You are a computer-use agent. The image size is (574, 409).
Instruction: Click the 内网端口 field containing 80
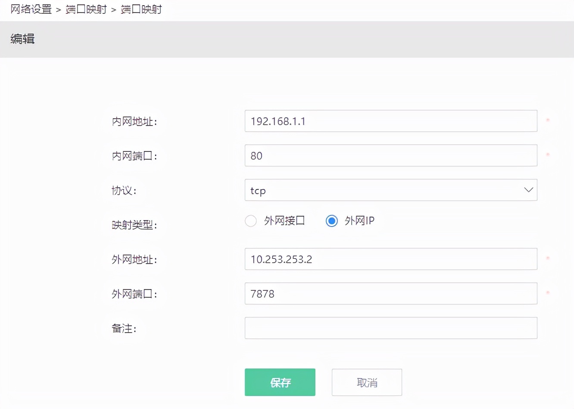click(x=391, y=155)
